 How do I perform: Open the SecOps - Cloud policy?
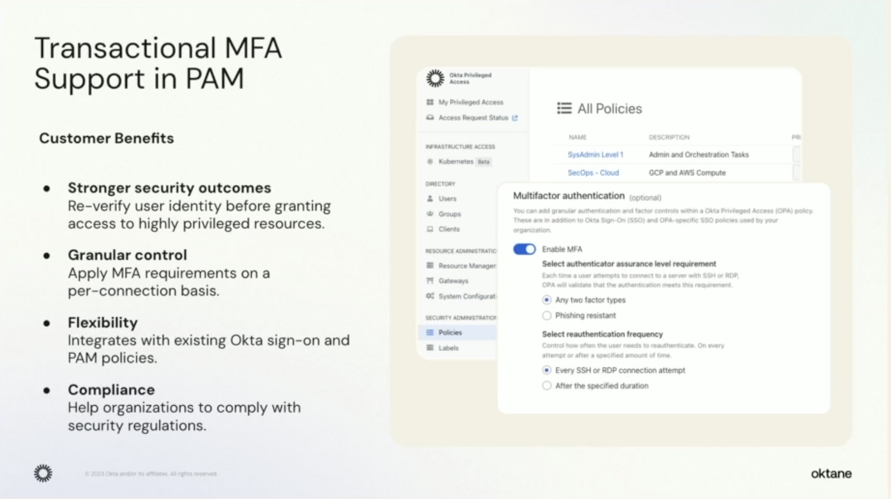592,173
